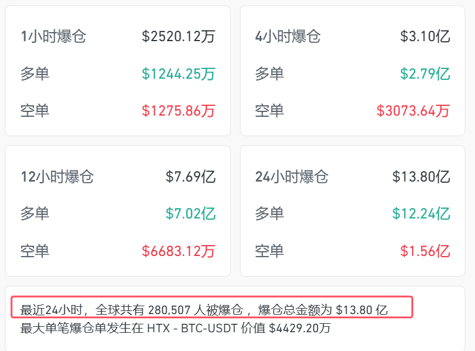
Task: Click the 空单 label in the 12-hour card
Action: [x=35, y=251]
